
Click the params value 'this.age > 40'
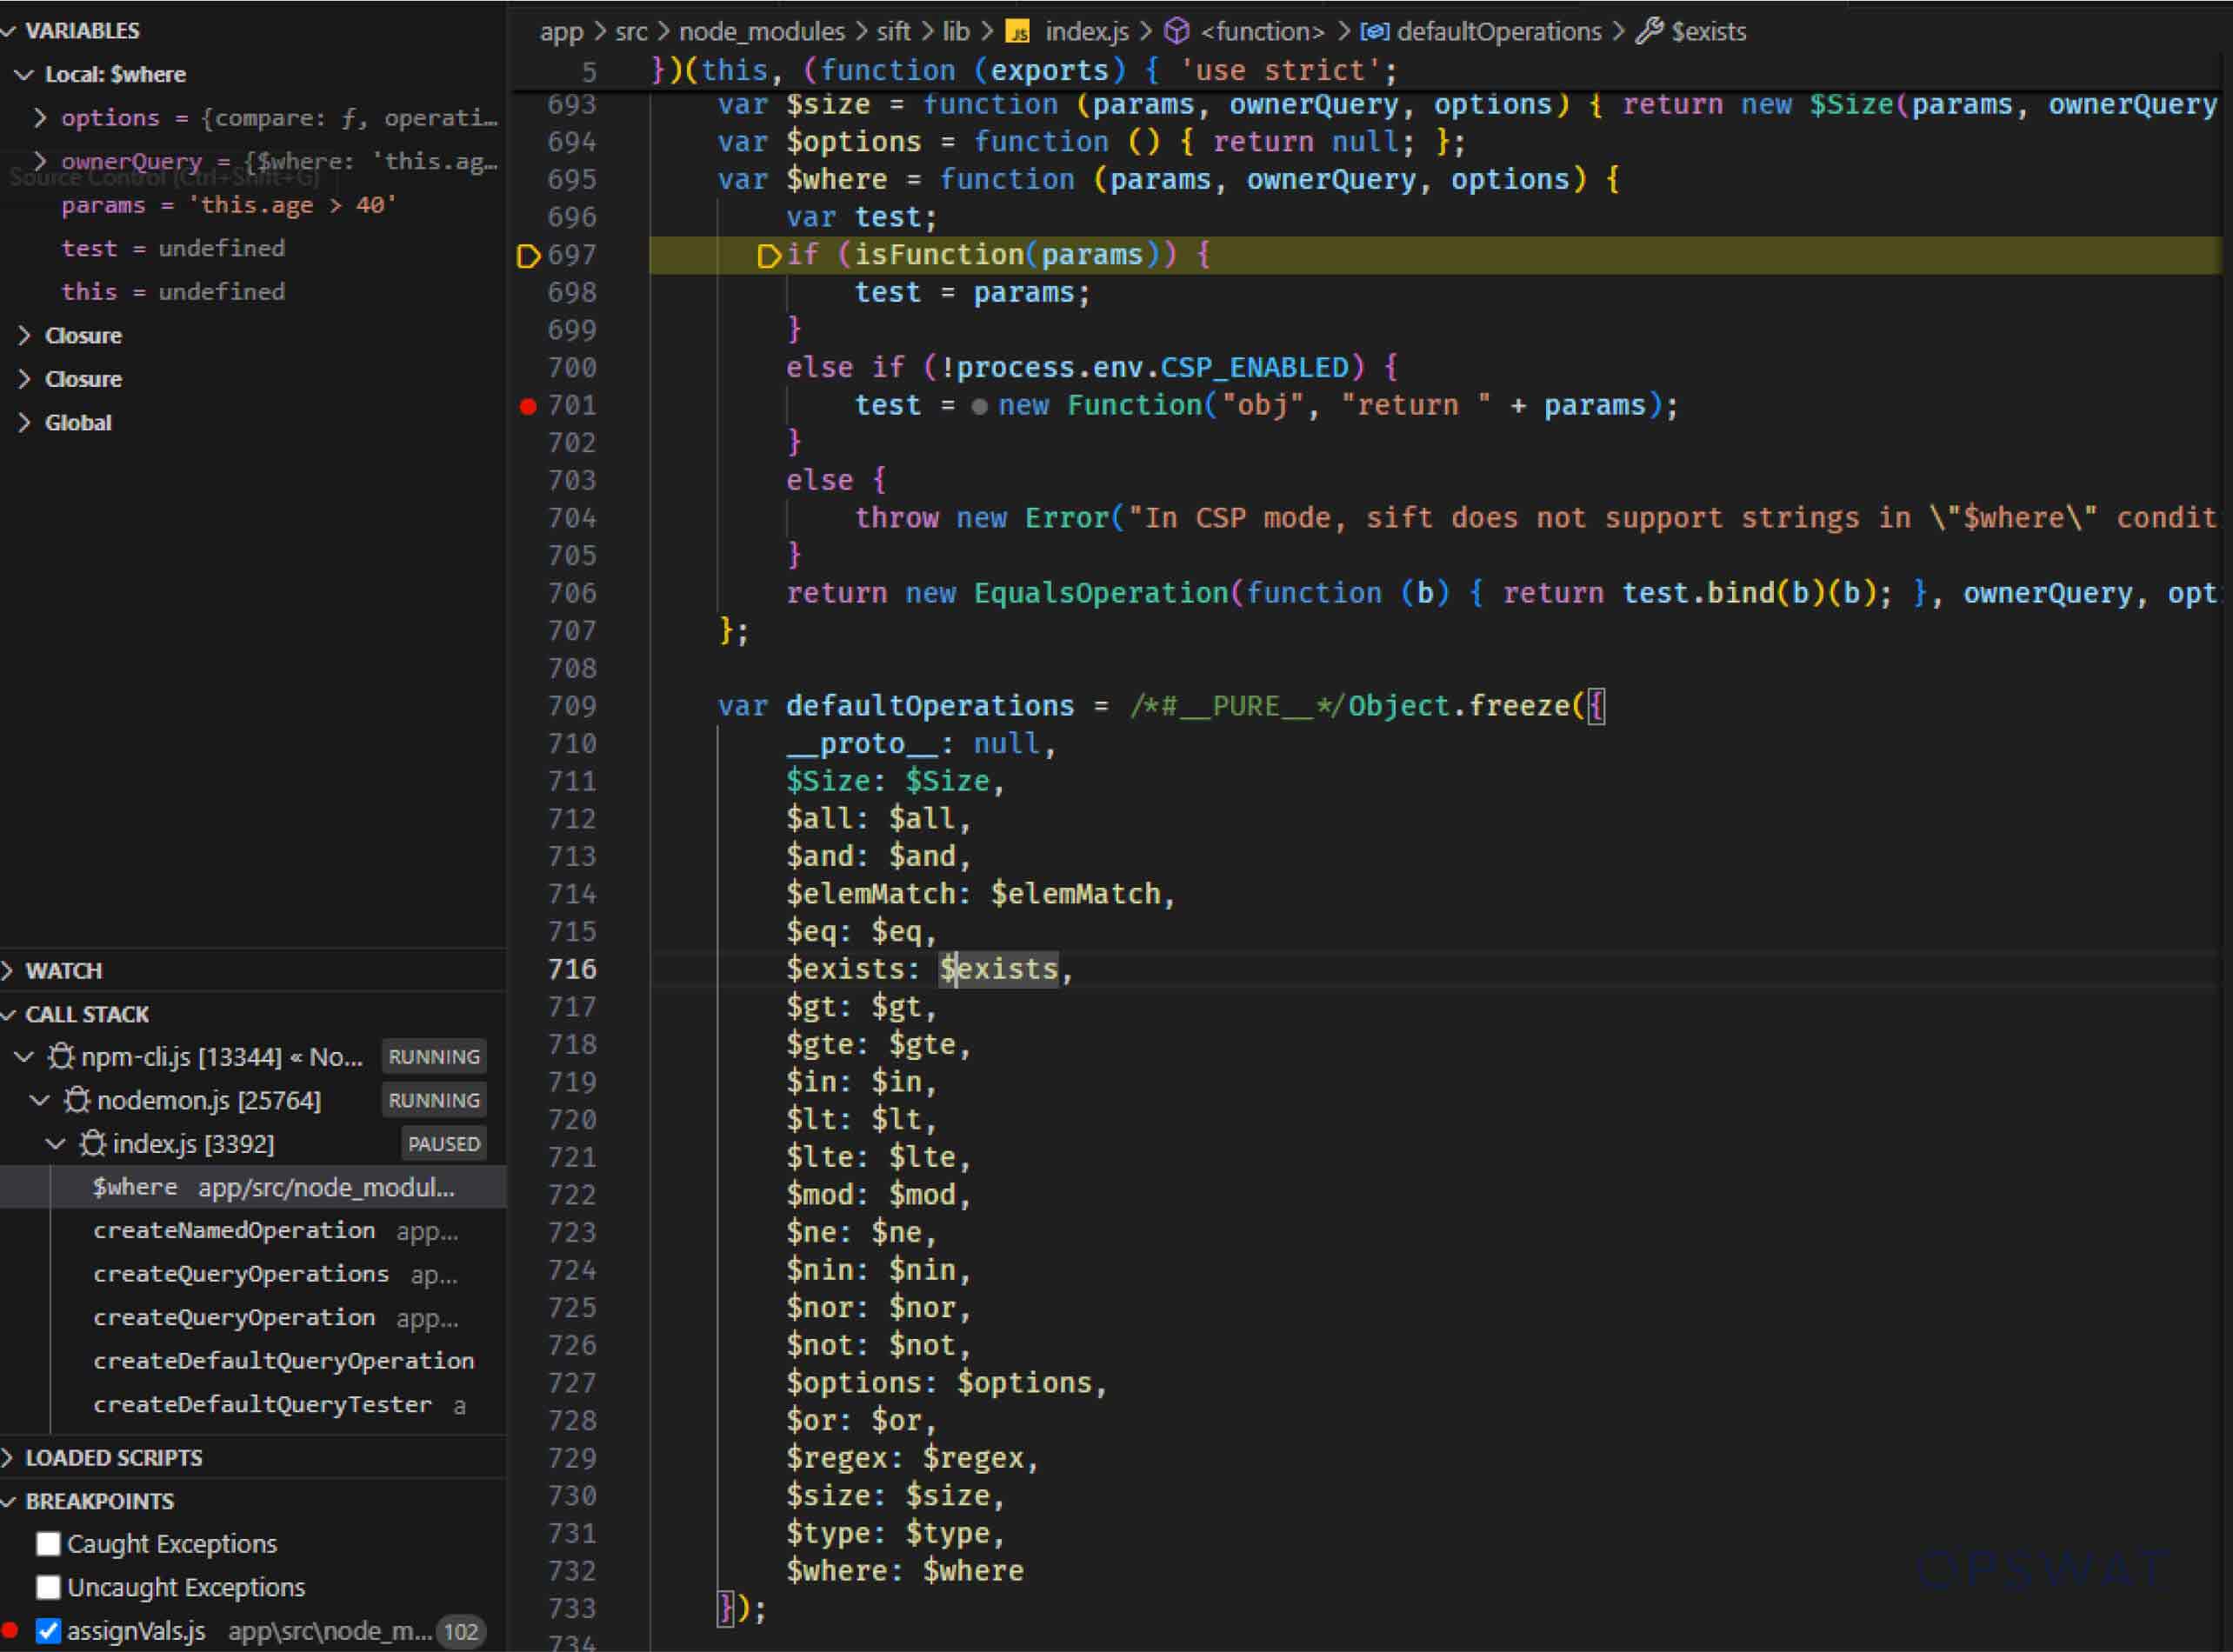(x=291, y=205)
